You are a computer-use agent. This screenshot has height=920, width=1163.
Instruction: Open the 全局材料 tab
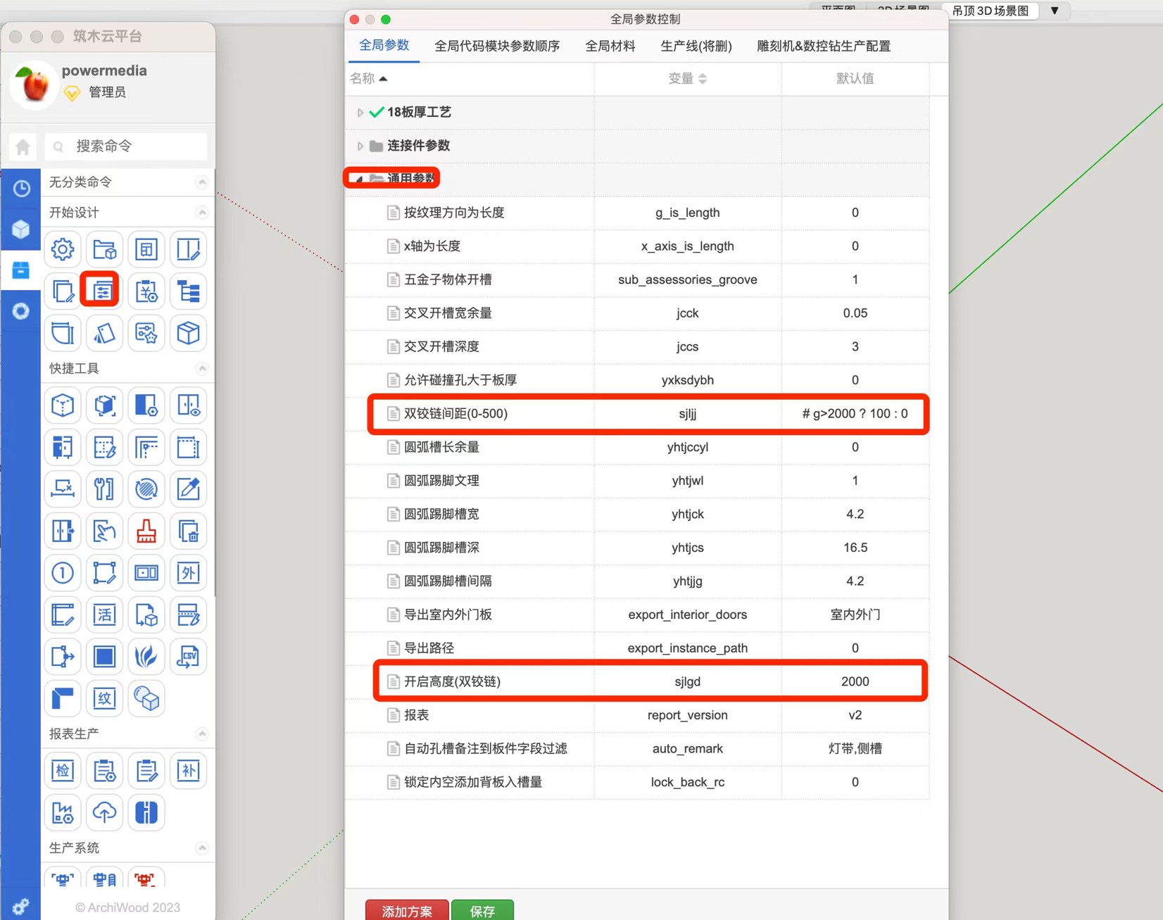pyautogui.click(x=610, y=46)
